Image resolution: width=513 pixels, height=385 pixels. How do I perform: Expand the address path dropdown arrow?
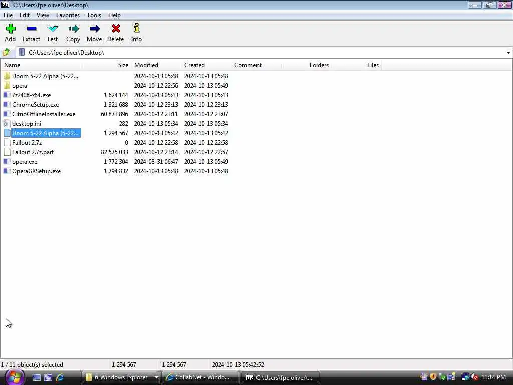point(508,52)
